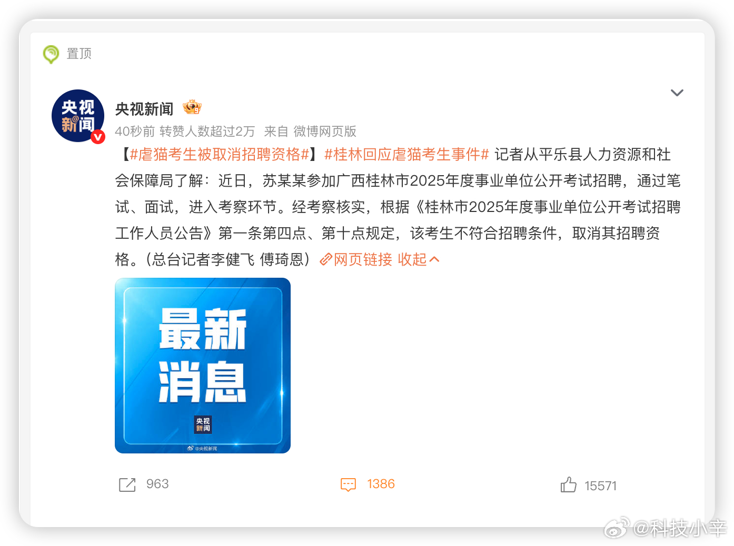Image resolution: width=734 pixels, height=546 pixels.
Task: Click the green pinned-post icon
Action: (x=51, y=54)
